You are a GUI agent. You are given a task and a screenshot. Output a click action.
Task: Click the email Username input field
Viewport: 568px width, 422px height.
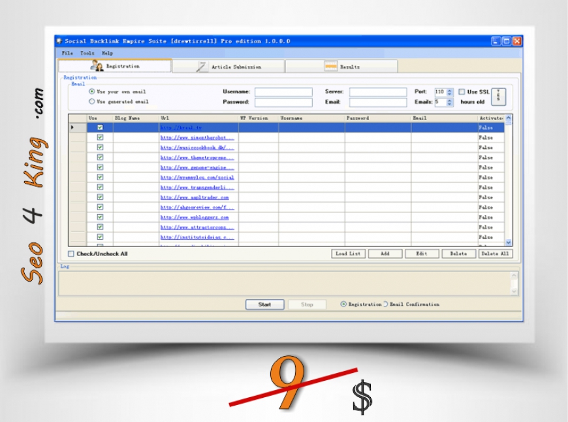click(283, 92)
